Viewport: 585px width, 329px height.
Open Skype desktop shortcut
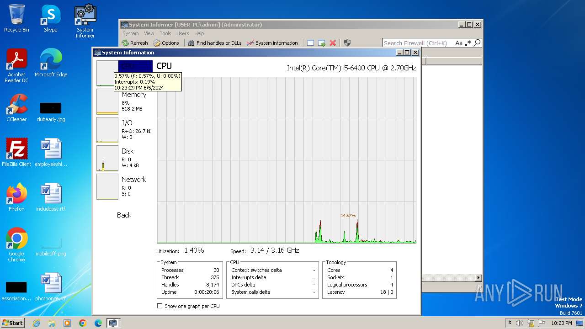tap(50, 18)
